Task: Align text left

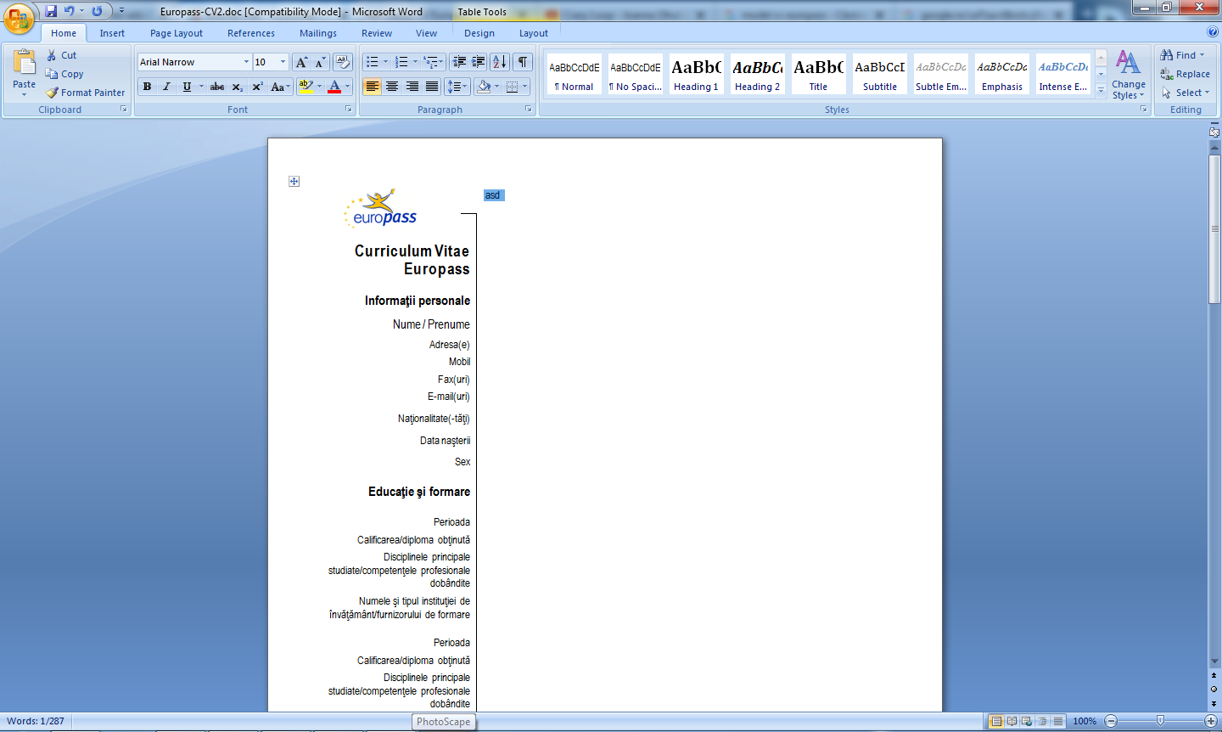Action: click(372, 87)
